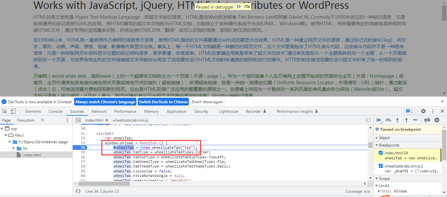Switch to the Elements tab
Screen dimensions: 447x197
[x=33, y=111]
